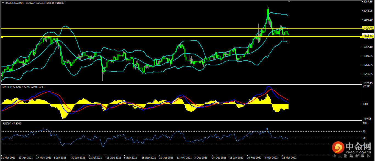Click -40.608 on the MACD scale

[x=368, y=119]
